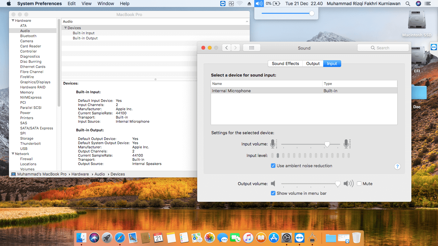Screen dimensions: 438x246
Task: Open System Preferences gear in dock
Action: click(287, 238)
